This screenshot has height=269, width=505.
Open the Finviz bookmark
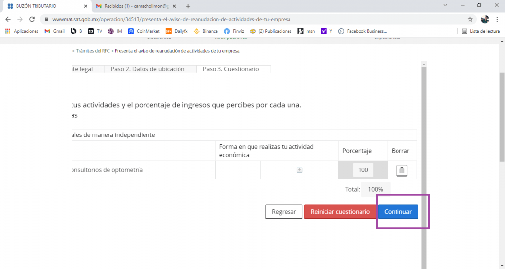point(234,31)
